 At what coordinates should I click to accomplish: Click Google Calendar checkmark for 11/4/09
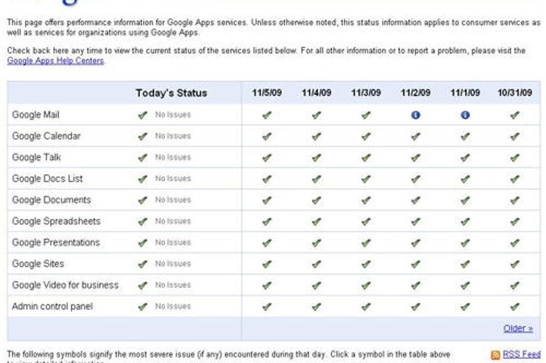coord(316,136)
